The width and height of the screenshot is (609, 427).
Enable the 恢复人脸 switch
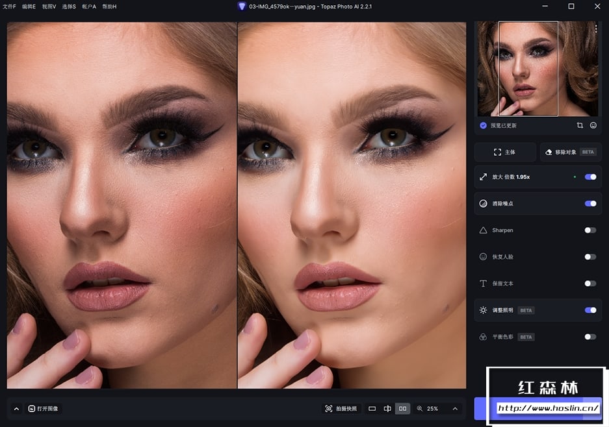590,257
